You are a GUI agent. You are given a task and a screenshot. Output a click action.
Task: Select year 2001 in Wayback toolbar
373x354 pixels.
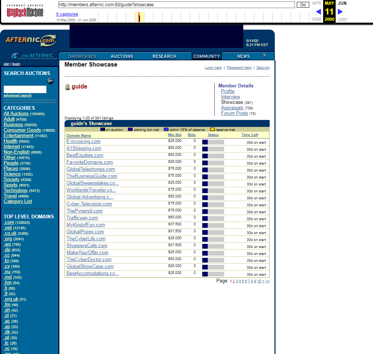(x=343, y=19)
